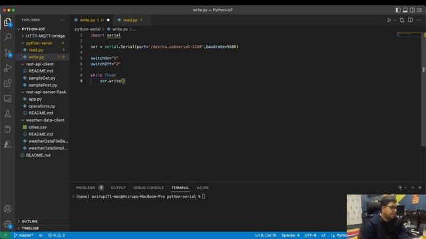Screen dimensions: 426x239
Task: Open the Customize Layout icon
Action: click(419, 10)
